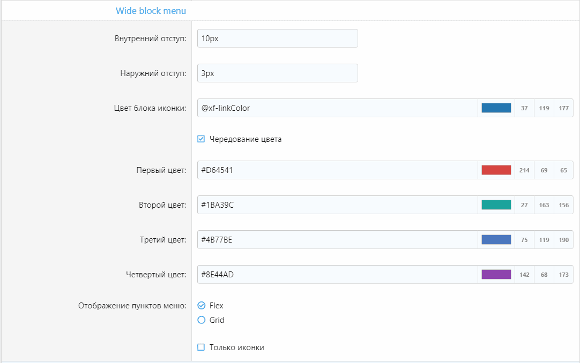Open the Цвет блока иконки color swatch

click(496, 108)
